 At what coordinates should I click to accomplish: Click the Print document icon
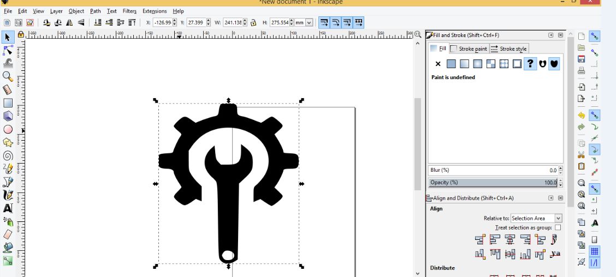tap(582, 71)
